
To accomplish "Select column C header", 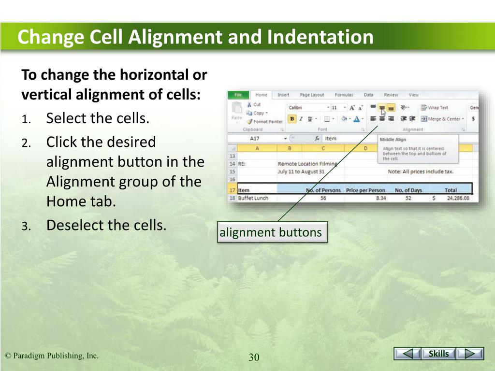I will (x=323, y=148).
